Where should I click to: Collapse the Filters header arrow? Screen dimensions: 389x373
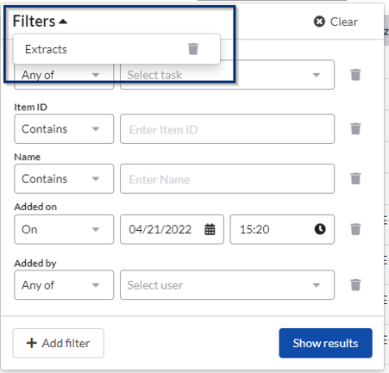coord(63,22)
